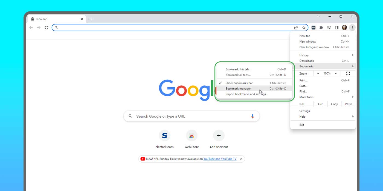Expand the History submenu
The height and width of the screenshot is (191, 383).
tap(304, 55)
